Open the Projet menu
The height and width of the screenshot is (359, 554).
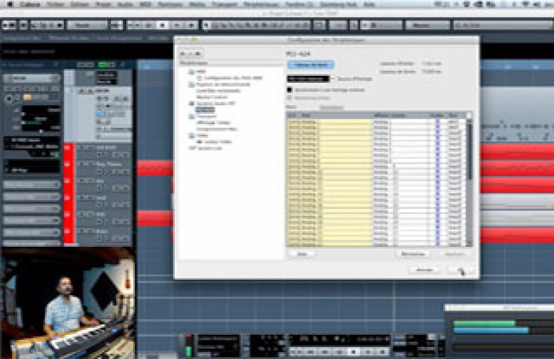coord(103,5)
